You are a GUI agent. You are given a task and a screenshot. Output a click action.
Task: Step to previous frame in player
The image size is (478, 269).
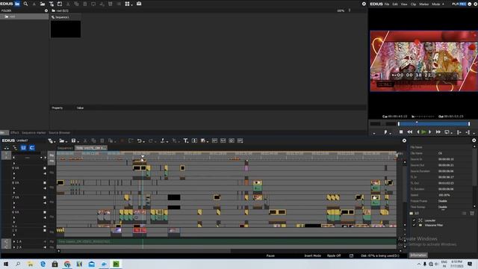click(x=418, y=132)
